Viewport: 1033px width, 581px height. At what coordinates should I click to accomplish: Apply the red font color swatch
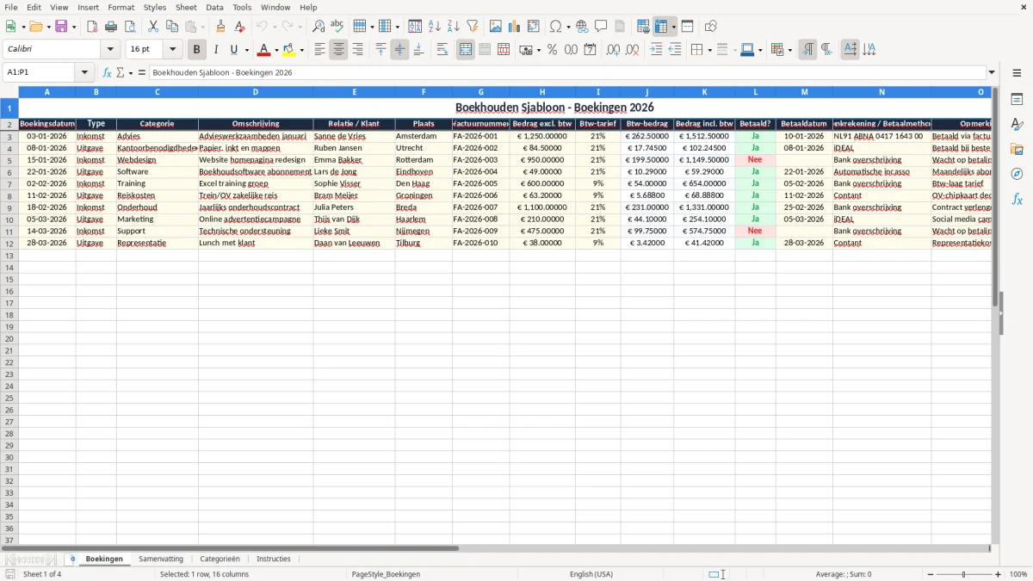coord(263,50)
